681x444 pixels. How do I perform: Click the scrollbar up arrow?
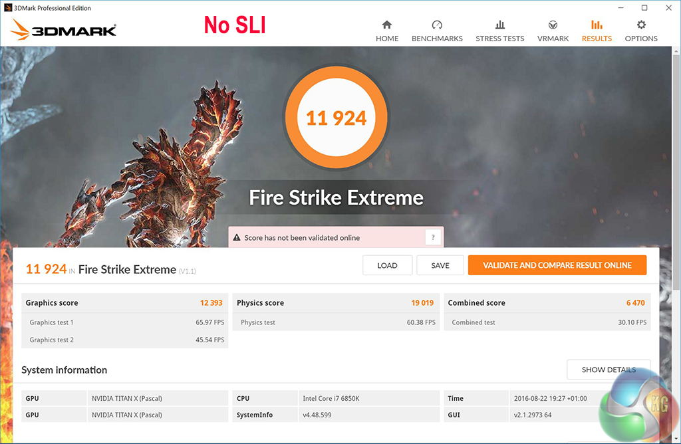point(676,51)
